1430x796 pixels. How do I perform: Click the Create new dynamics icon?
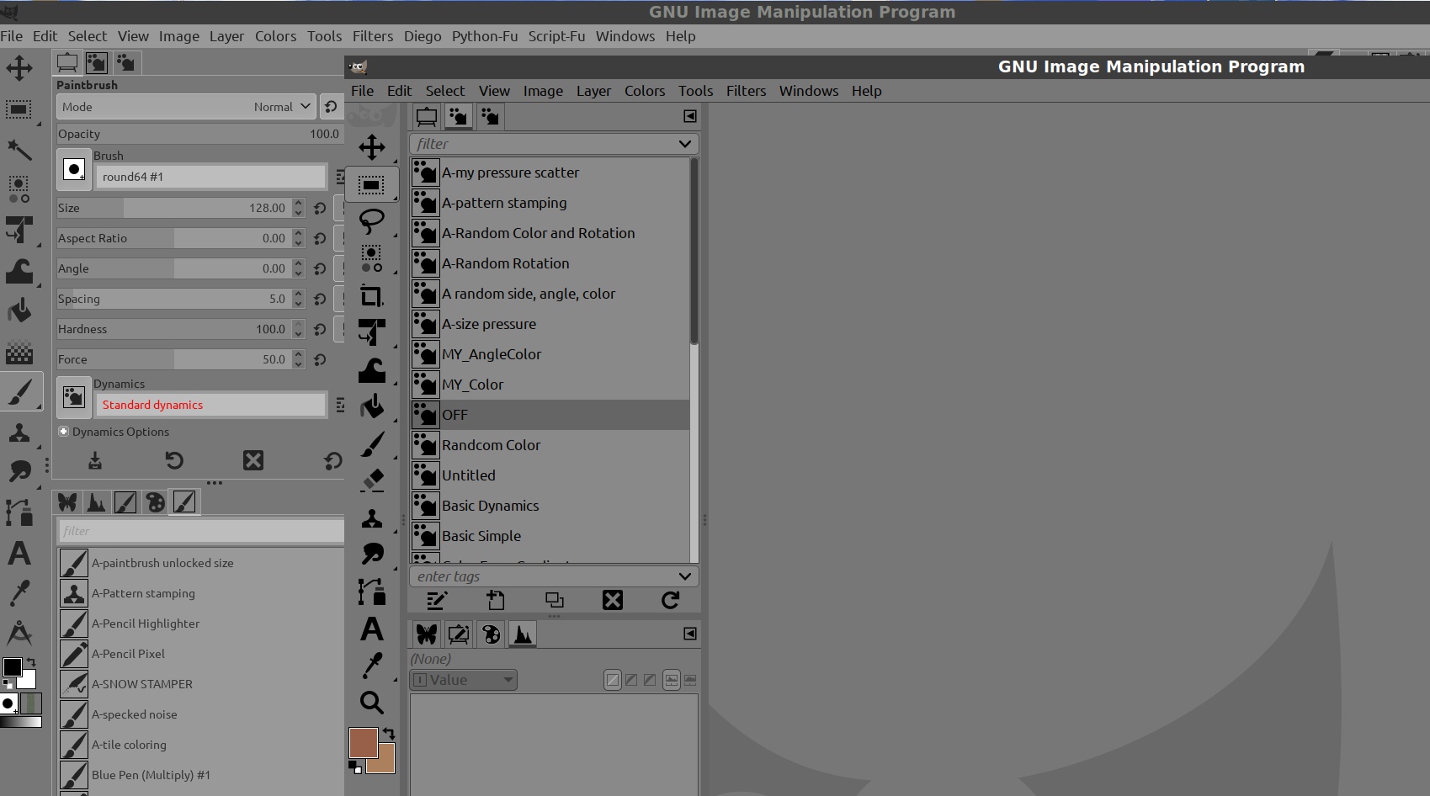pos(496,600)
